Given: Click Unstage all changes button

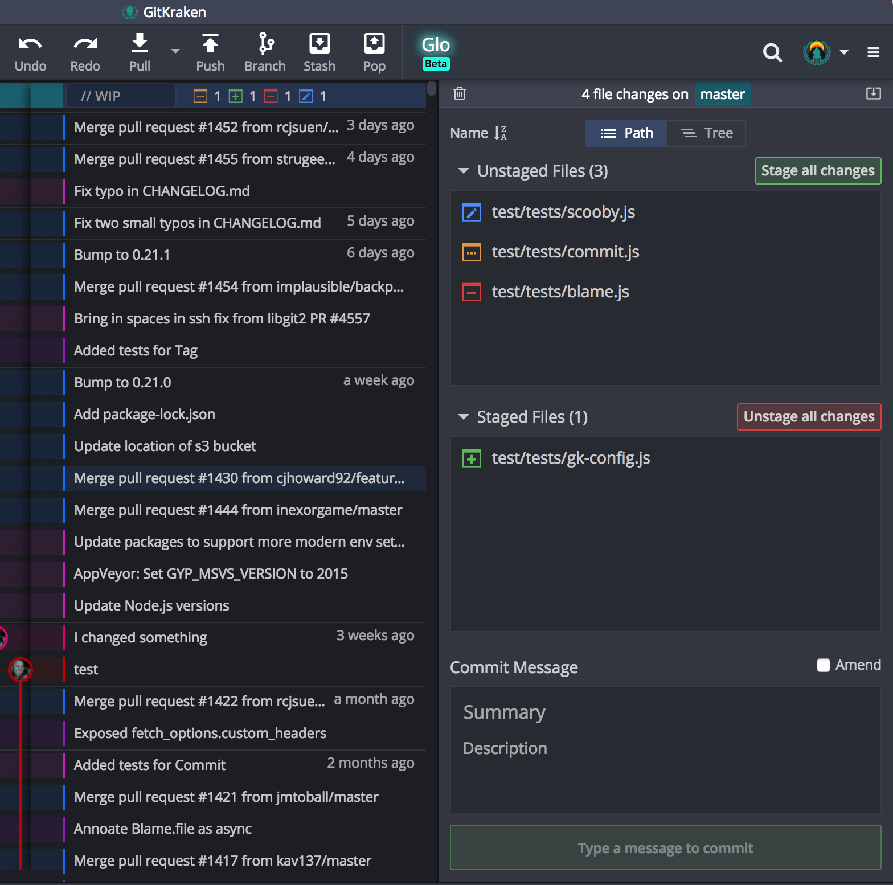Looking at the screenshot, I should coord(808,417).
